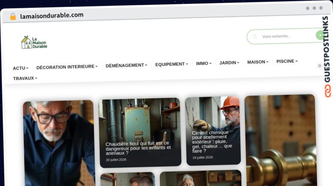Expand the PISCINE chevron
333x186 pixels.
(297, 61)
